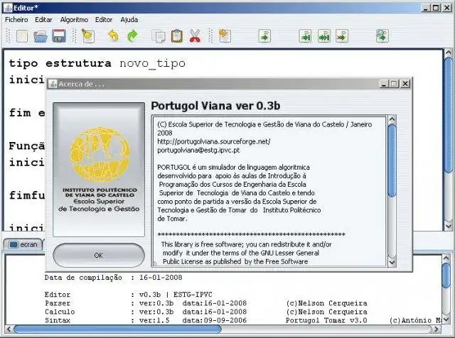
Task: Click the document with lightbulb toolbar icon
Action: 88,36
